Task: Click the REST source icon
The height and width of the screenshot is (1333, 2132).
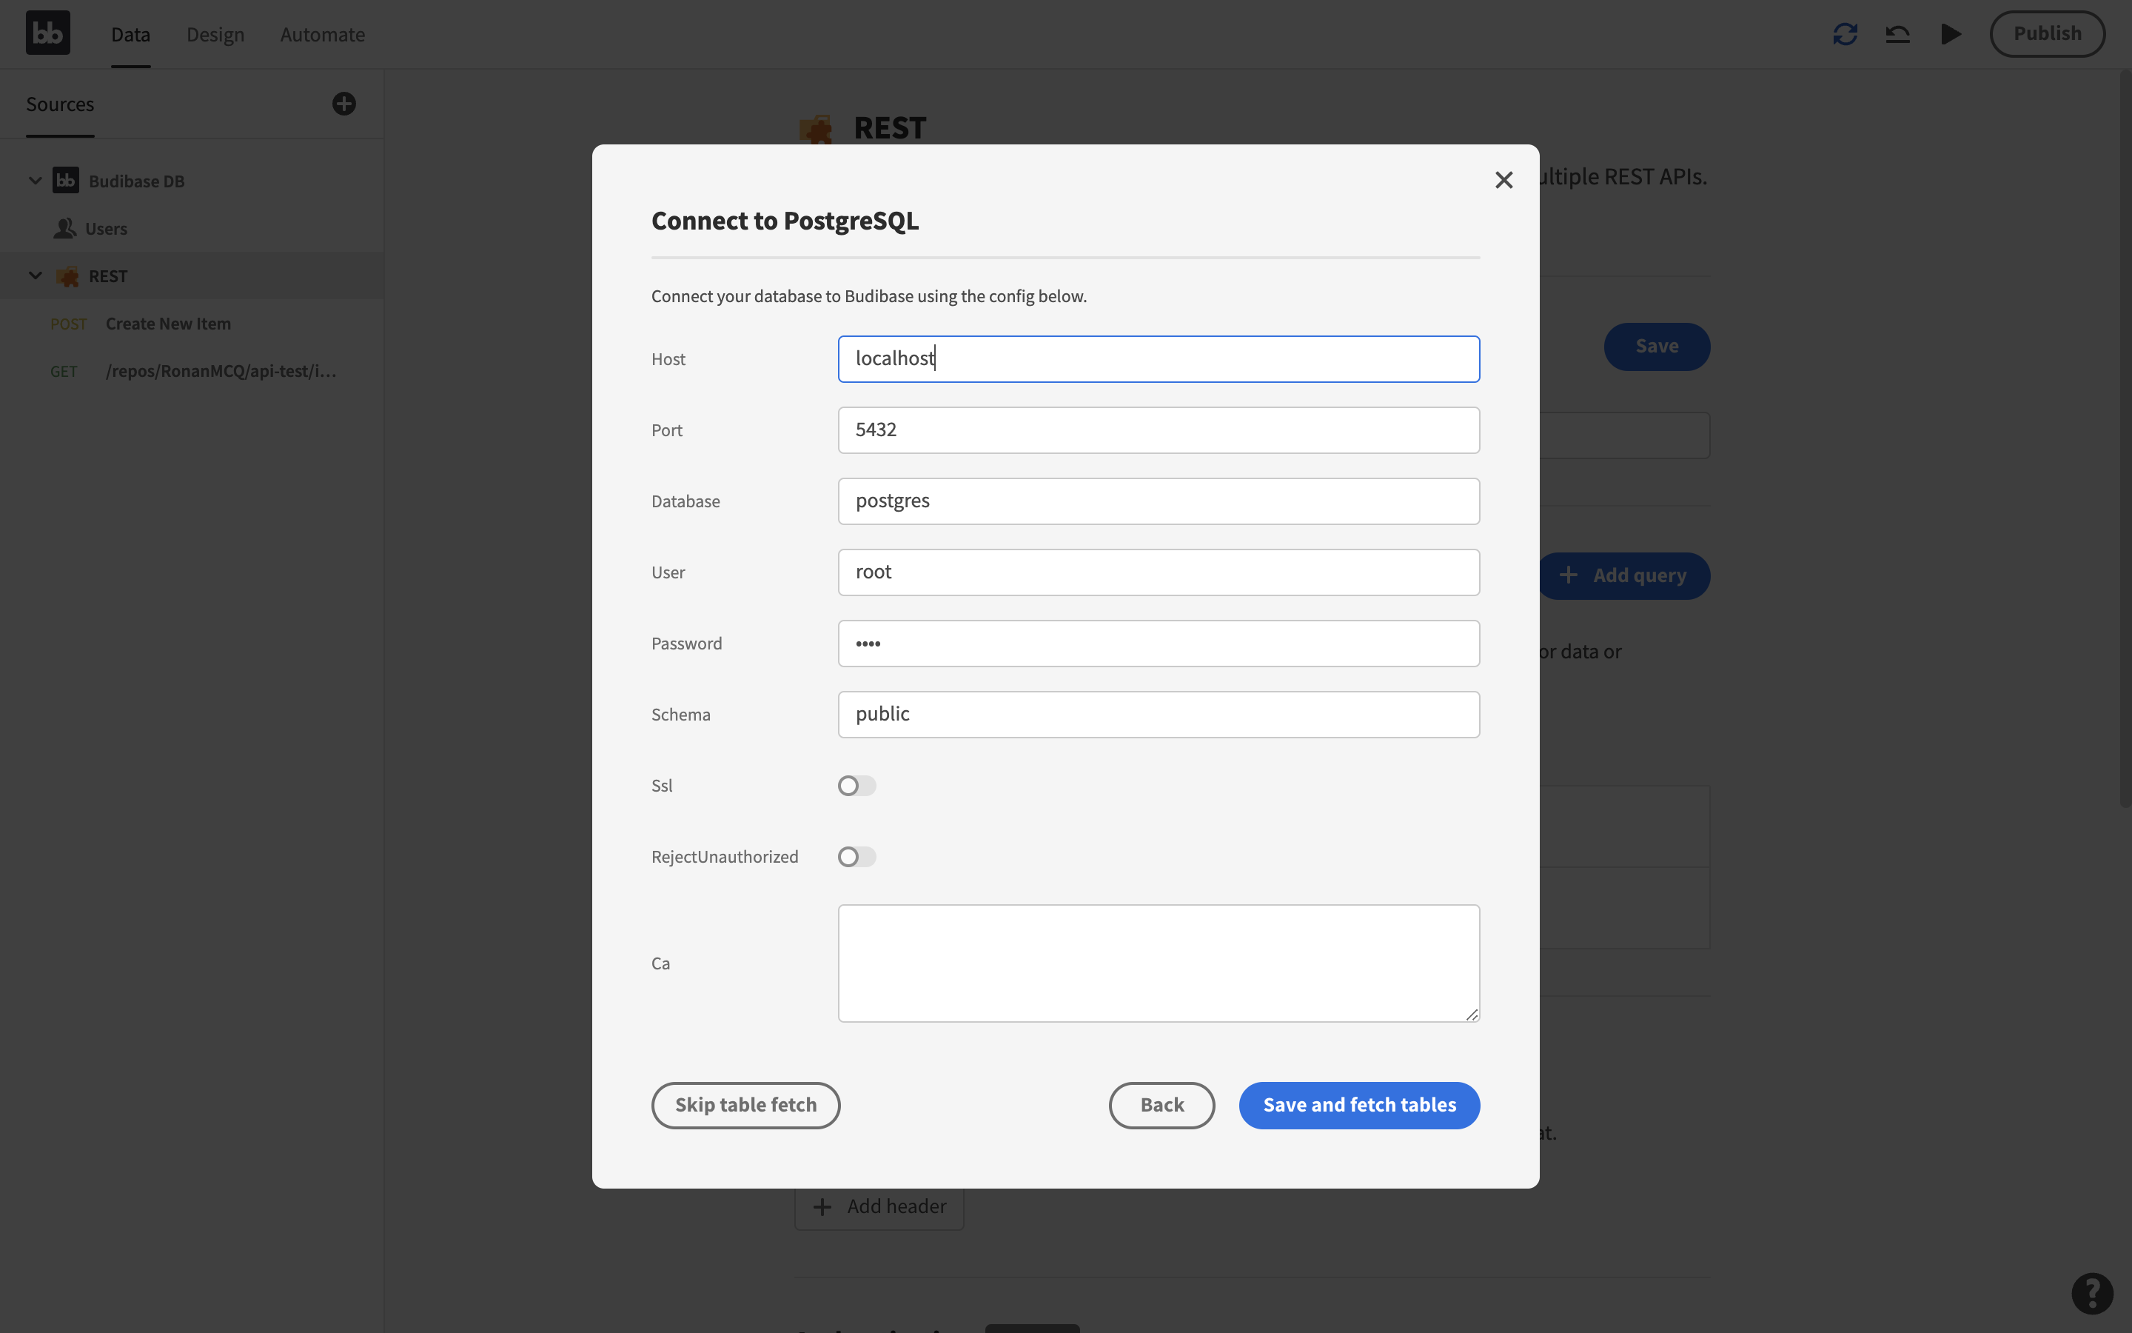Action: pos(66,276)
